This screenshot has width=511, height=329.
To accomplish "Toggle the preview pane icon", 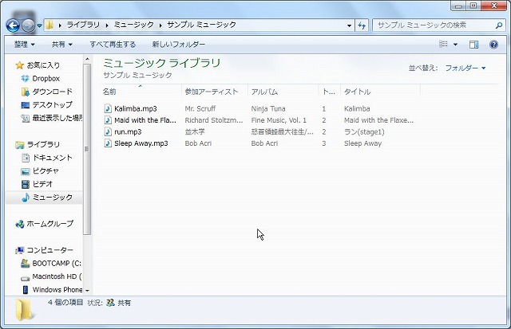I will tap(473, 45).
